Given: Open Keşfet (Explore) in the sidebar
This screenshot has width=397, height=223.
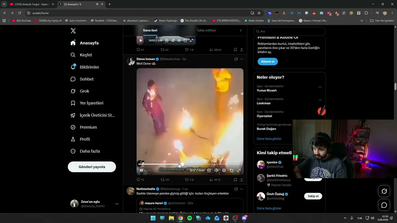Looking at the screenshot, I should (82, 55).
